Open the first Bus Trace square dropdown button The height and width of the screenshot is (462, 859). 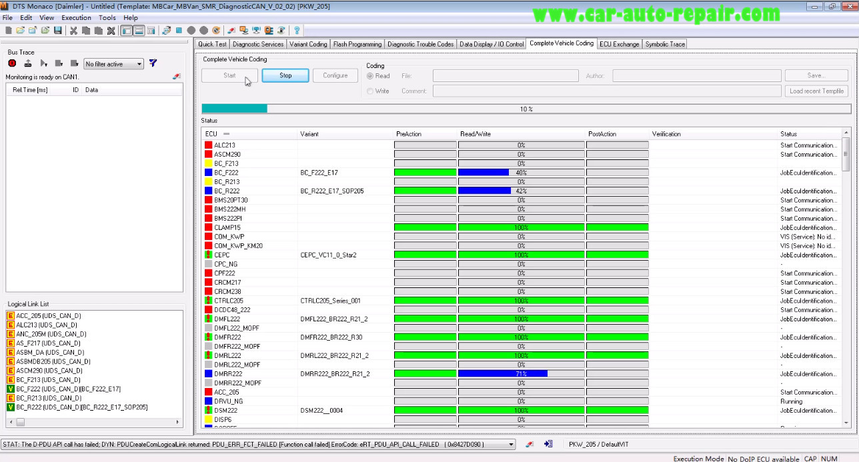[x=59, y=63]
